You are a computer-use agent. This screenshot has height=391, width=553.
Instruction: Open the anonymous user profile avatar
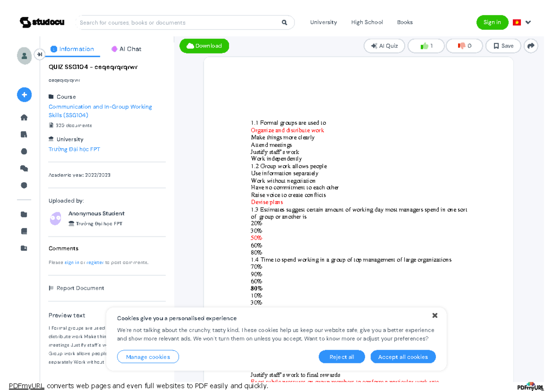55,218
